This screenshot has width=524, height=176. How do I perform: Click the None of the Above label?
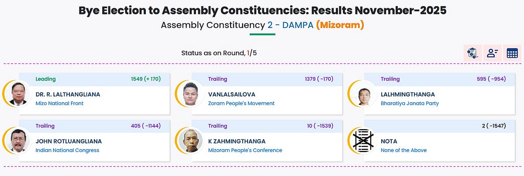[x=403, y=150]
